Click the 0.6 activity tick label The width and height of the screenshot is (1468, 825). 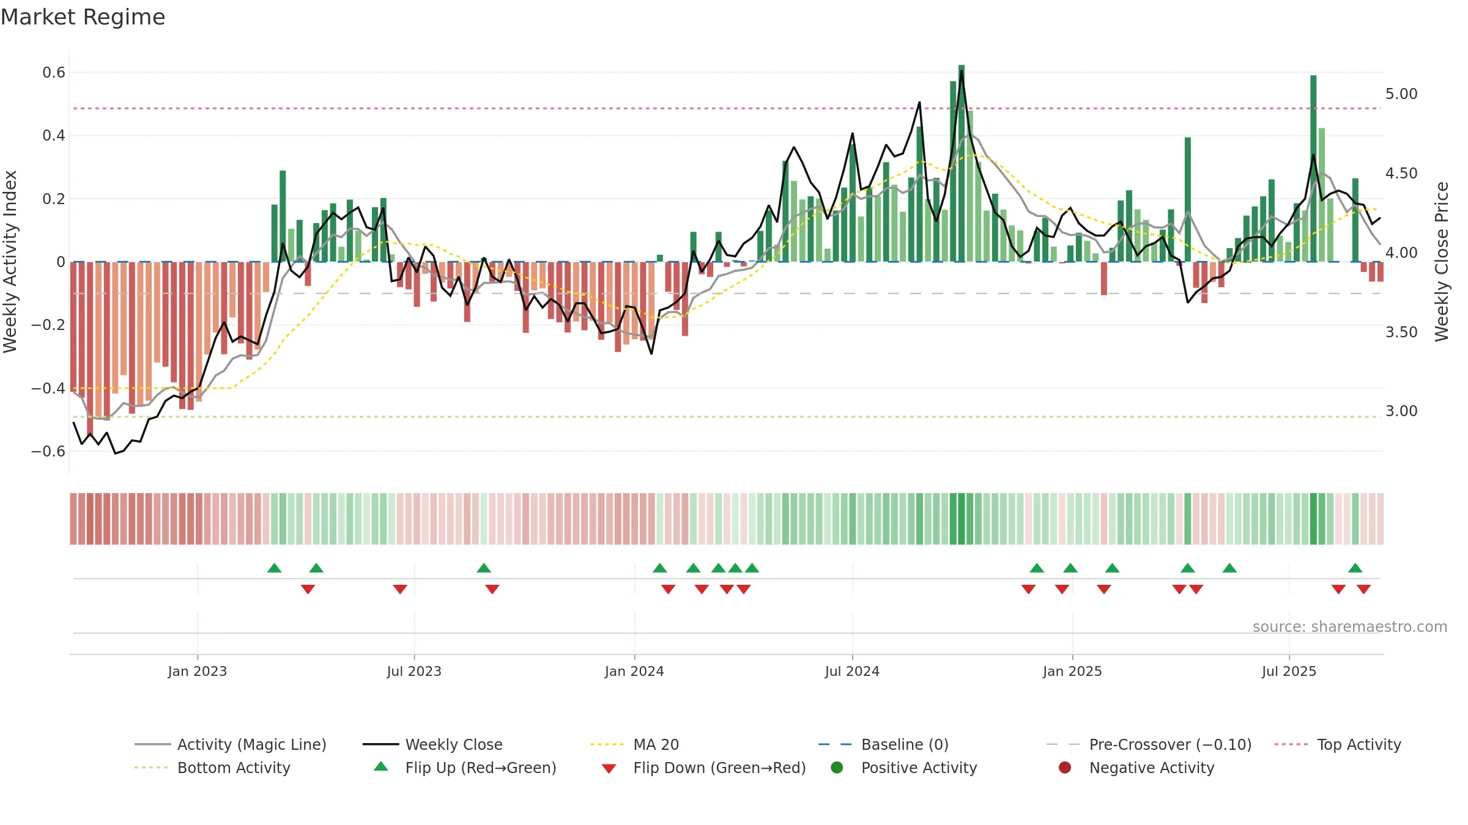coord(54,73)
